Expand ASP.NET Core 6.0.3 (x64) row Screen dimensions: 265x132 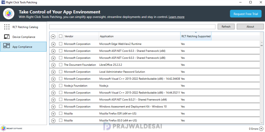[53, 51]
